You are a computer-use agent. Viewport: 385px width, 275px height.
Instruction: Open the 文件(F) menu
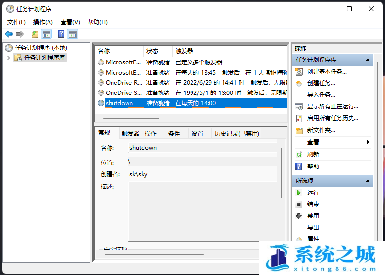16,22
